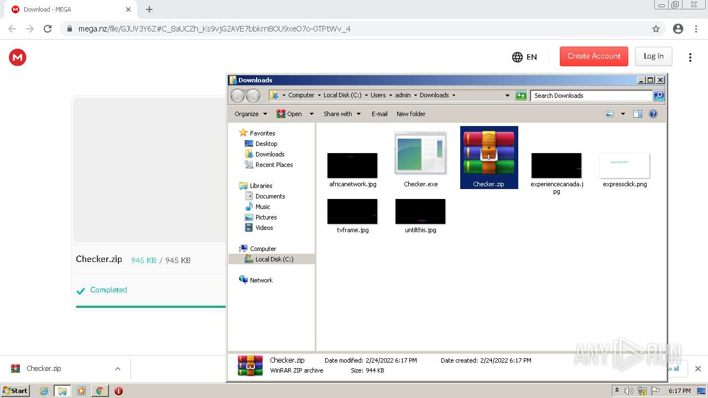Open Checker.zip in Chrome download bar

44,369
